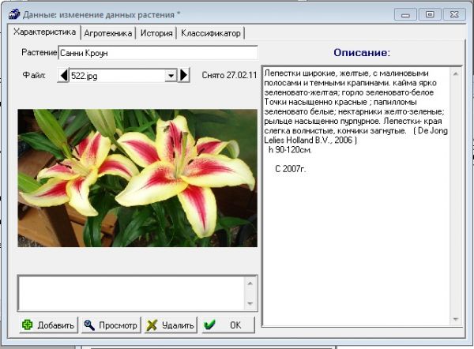
Task: Click the Удалить button
Action: (171, 325)
